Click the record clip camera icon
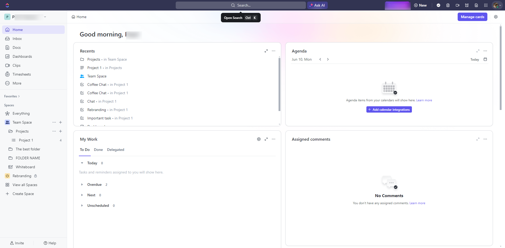Screen dimensions: 505x248 coord(457,5)
